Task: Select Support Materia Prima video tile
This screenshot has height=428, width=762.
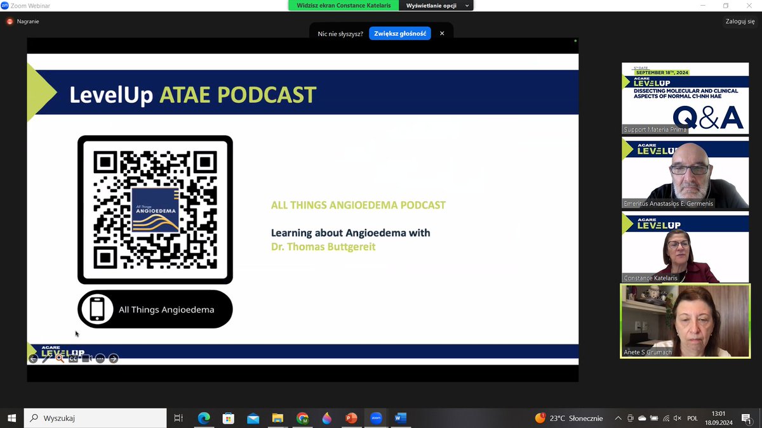Action: click(685, 98)
